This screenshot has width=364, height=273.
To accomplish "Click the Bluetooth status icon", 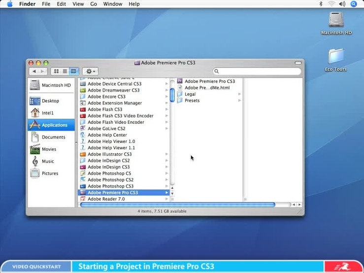I will pyautogui.click(x=321, y=4).
